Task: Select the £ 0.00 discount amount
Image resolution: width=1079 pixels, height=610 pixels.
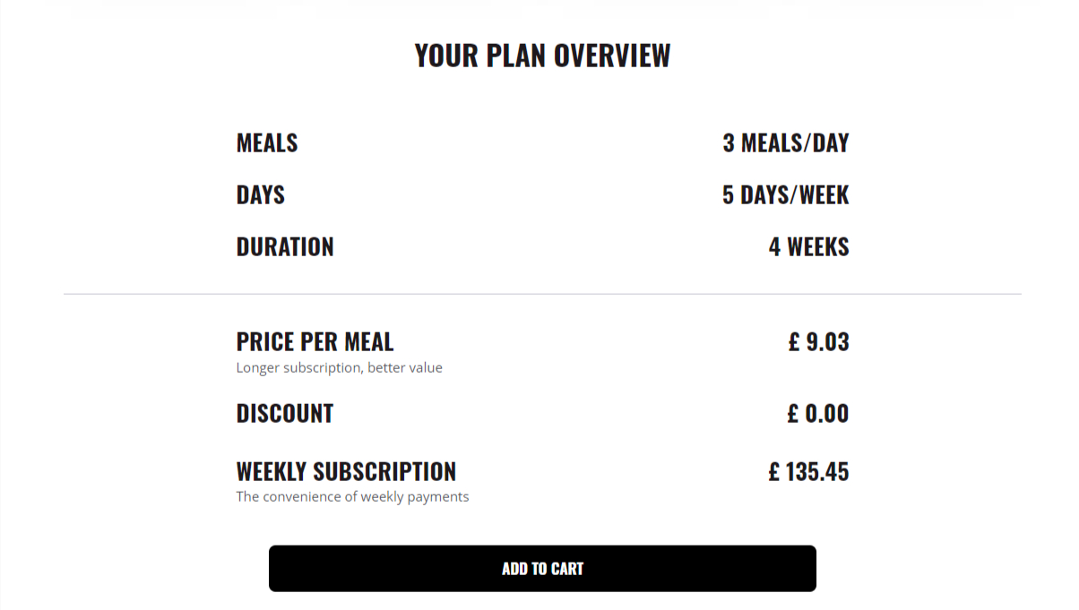Action: pyautogui.click(x=817, y=414)
